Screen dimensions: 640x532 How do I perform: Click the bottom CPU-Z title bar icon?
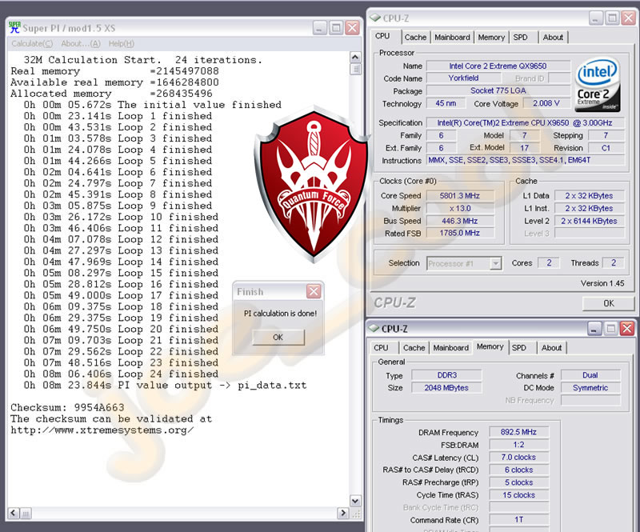374,328
